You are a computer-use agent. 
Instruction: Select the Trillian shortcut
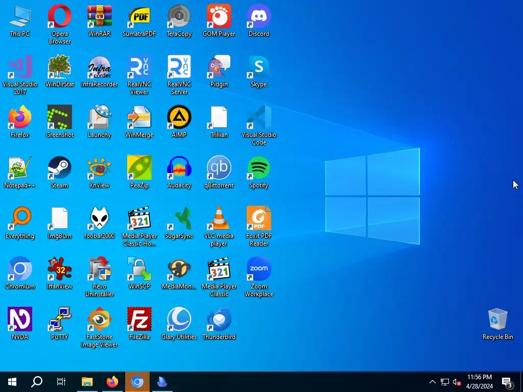coord(219,121)
